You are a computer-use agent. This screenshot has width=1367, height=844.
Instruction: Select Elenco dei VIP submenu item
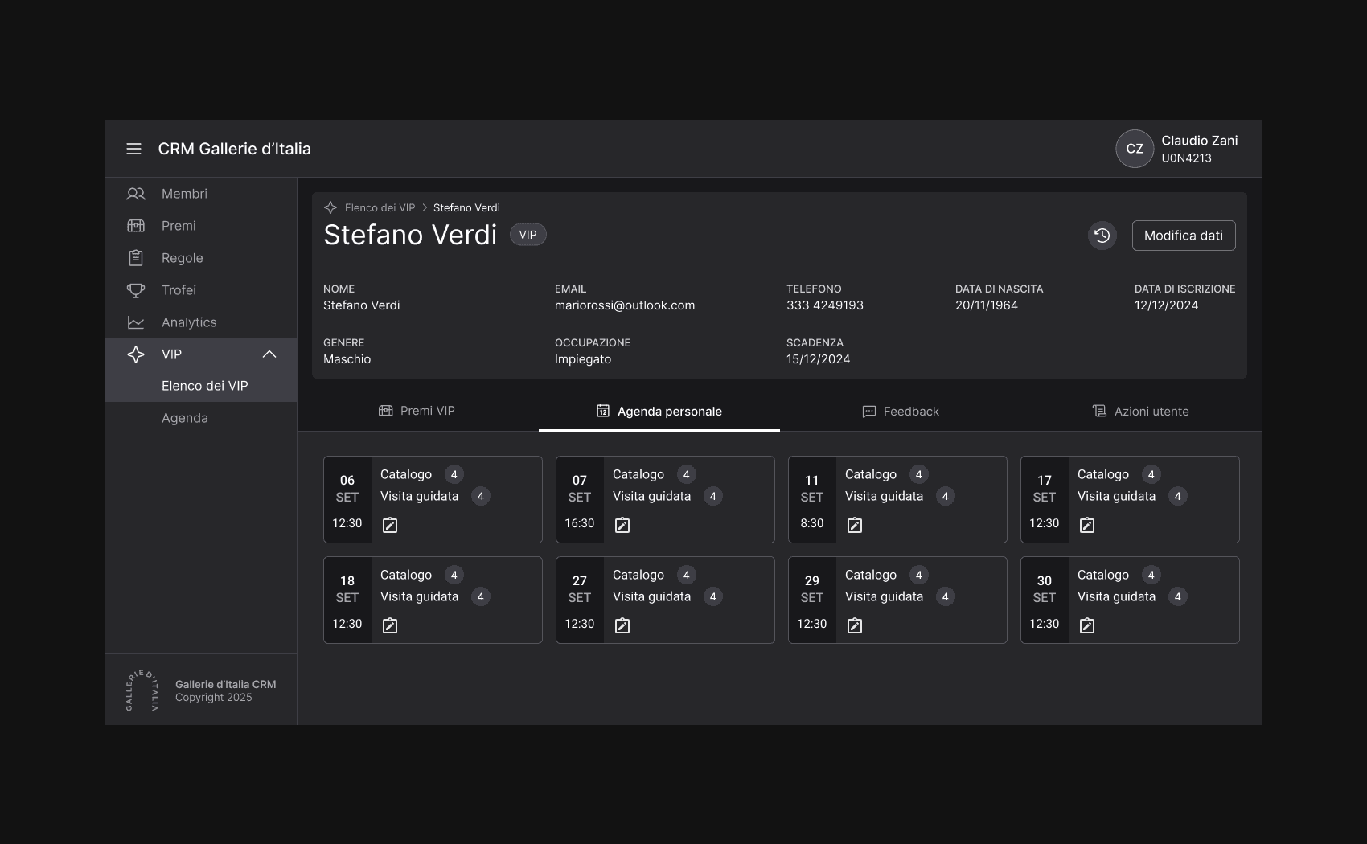201,386
